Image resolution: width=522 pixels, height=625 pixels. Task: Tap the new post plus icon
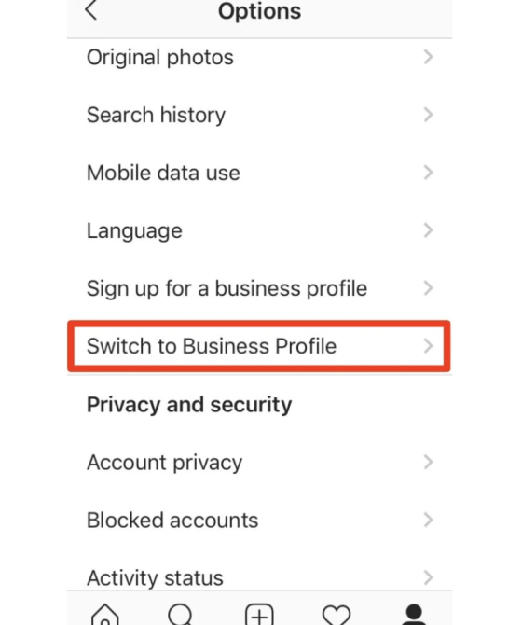[259, 614]
